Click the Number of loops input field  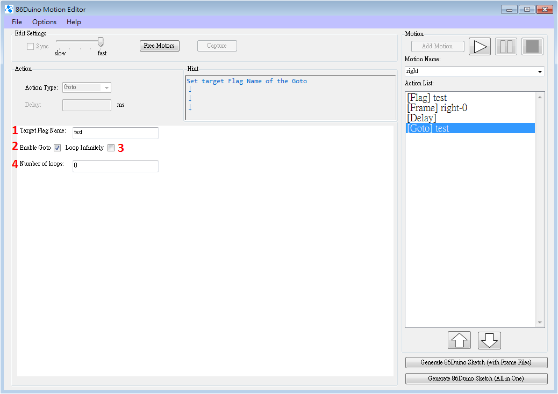116,166
